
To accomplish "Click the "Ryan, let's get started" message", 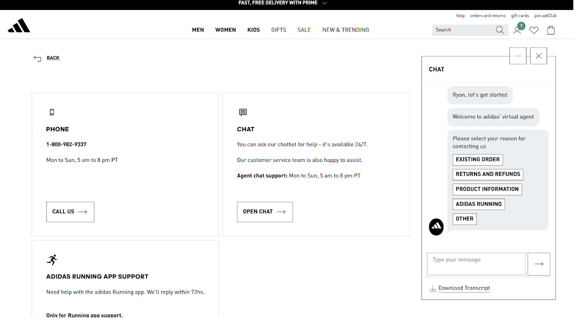I will coord(480,95).
